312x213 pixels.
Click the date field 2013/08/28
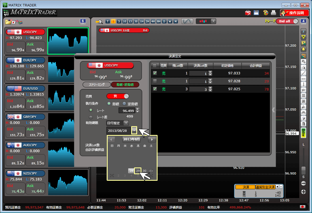[119, 131]
